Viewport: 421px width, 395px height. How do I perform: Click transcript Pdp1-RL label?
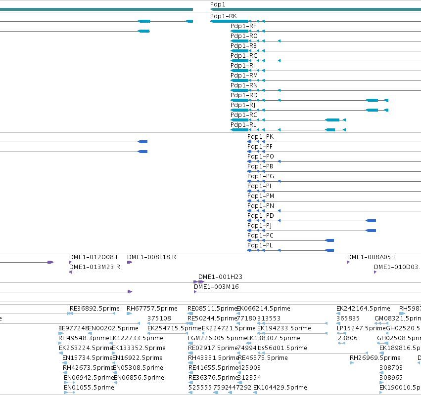click(x=243, y=124)
